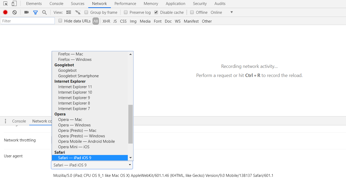346x181 pixels.
Task: Switch to Performance tab
Action: (x=125, y=4)
